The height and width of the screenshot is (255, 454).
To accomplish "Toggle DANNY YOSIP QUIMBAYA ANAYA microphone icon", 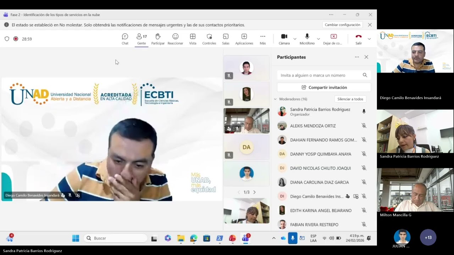I will (x=364, y=154).
